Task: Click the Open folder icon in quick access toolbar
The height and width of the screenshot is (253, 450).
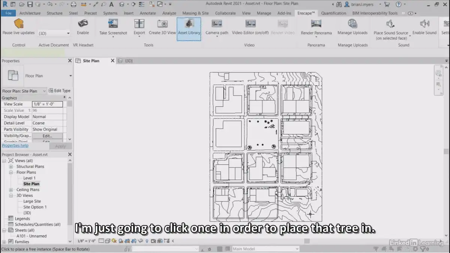Action: 22,4
